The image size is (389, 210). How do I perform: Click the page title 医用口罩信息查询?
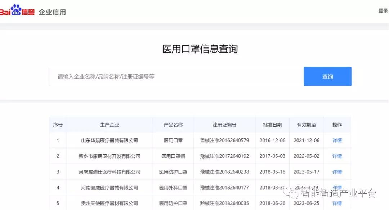(201, 49)
